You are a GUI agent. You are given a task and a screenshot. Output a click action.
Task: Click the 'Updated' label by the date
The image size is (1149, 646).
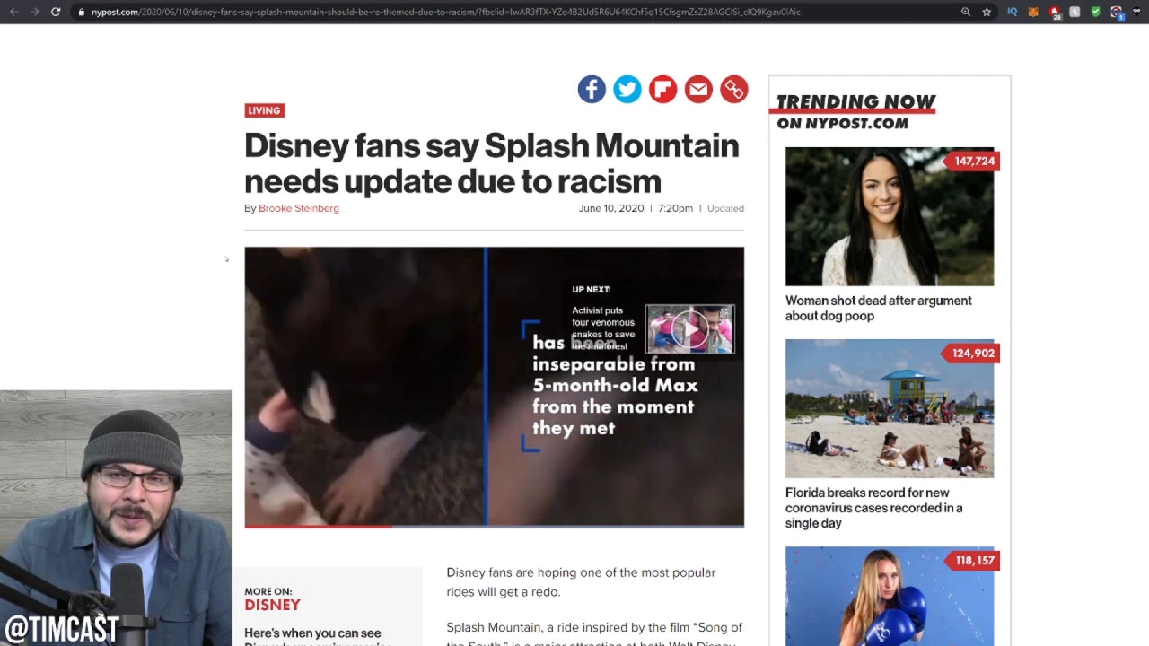[725, 208]
